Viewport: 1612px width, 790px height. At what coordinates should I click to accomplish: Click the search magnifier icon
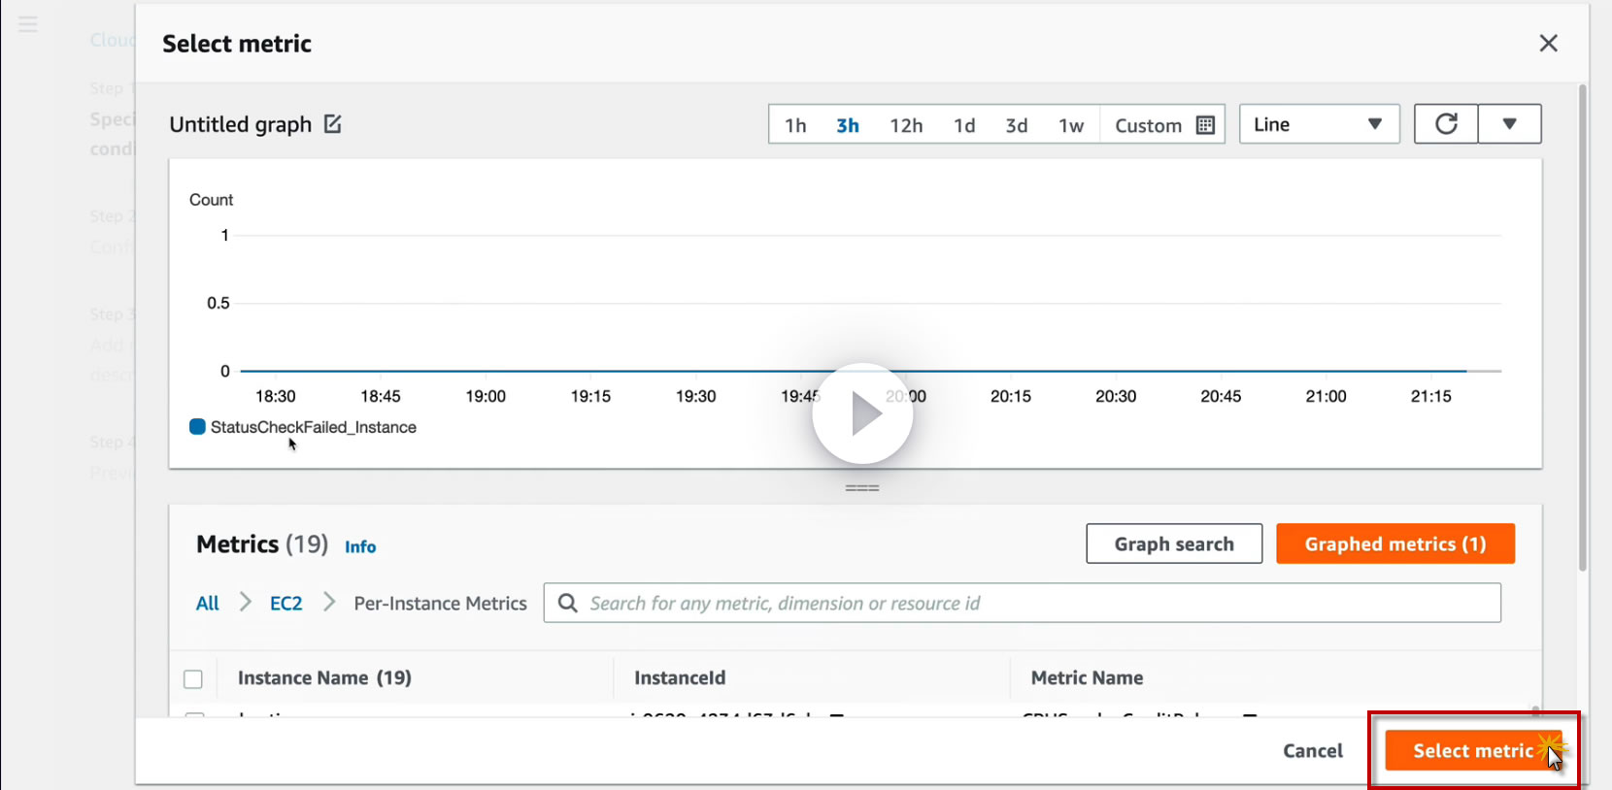click(x=568, y=603)
